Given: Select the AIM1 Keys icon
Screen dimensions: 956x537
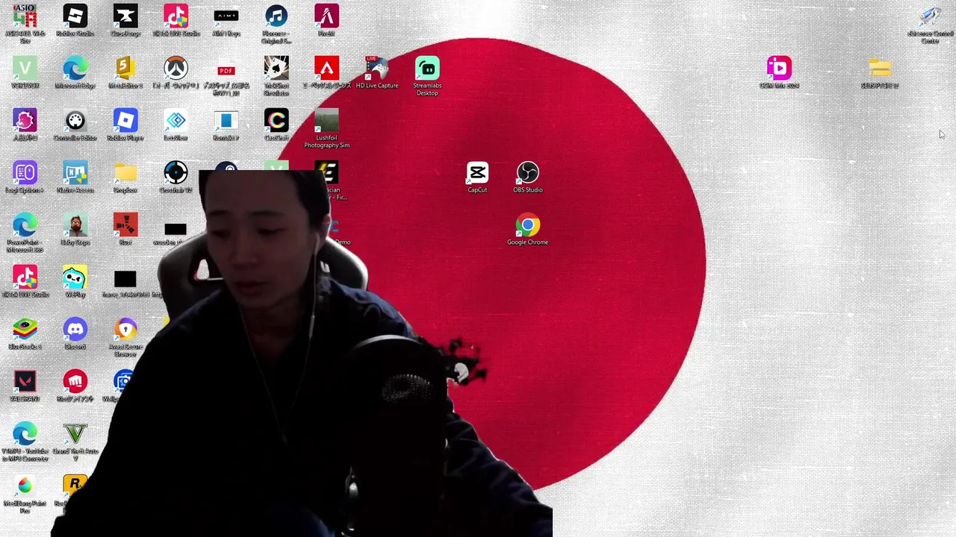Looking at the screenshot, I should 226,16.
